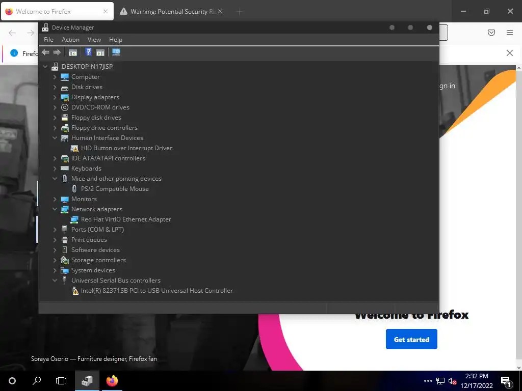This screenshot has width=522, height=391.
Task: Select the PS/2 Compatible Mouse entry
Action: coord(115,189)
